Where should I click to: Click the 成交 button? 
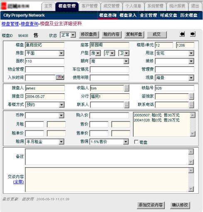point(157,35)
